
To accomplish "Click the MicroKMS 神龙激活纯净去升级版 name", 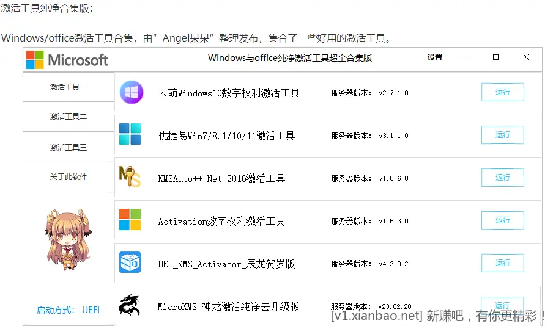I will [229, 306].
